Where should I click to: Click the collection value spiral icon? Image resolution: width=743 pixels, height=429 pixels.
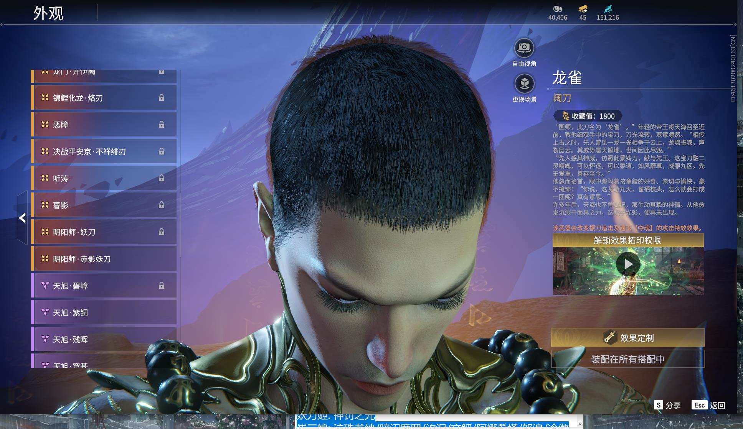pyautogui.click(x=565, y=116)
